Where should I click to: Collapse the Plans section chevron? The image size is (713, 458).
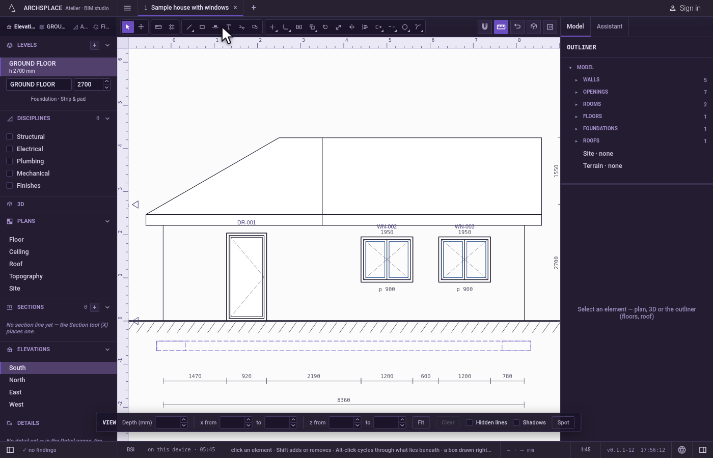(x=107, y=221)
